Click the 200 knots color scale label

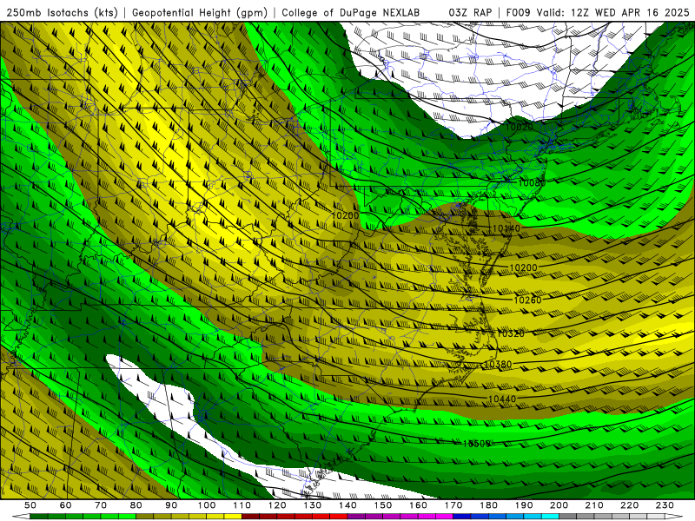tap(559, 505)
